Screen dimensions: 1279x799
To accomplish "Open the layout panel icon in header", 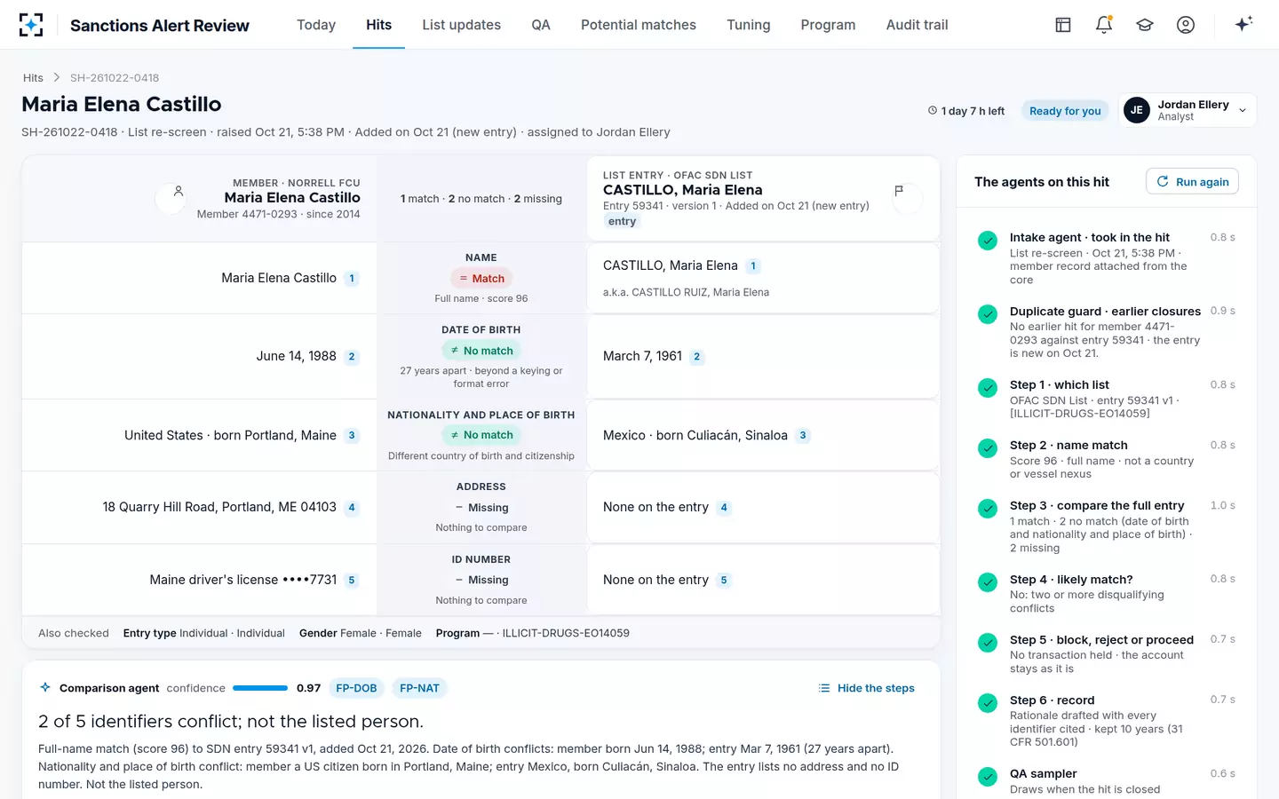I will tap(1063, 25).
